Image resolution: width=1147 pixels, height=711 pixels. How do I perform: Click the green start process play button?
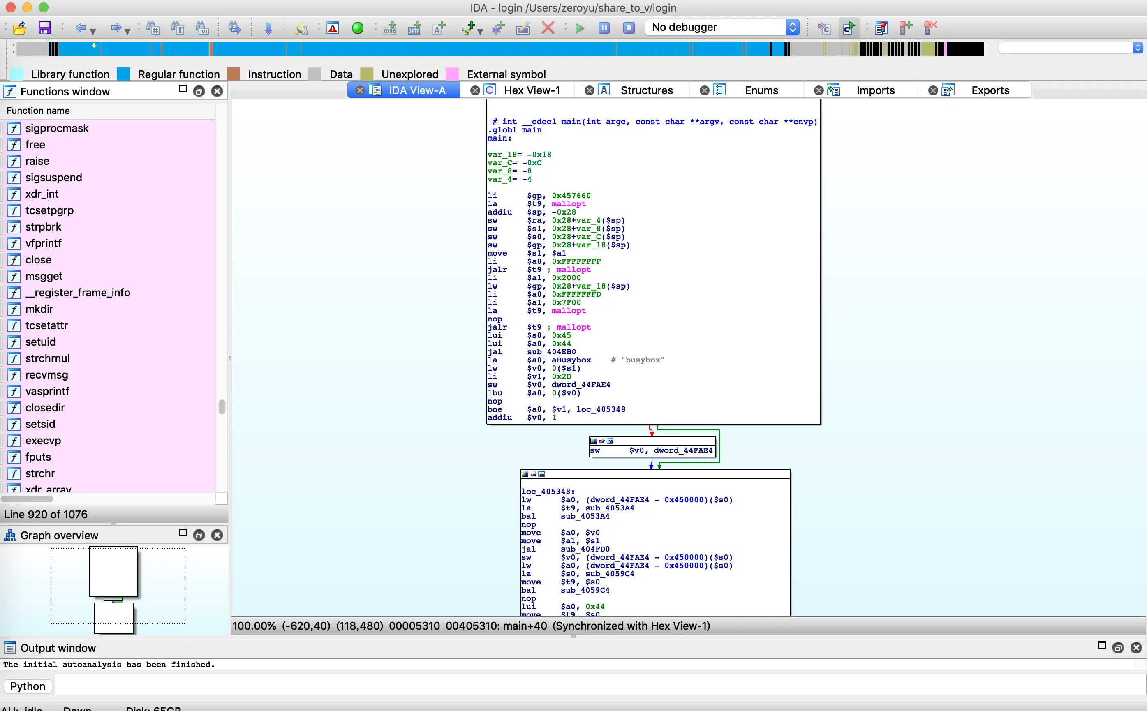pyautogui.click(x=579, y=28)
